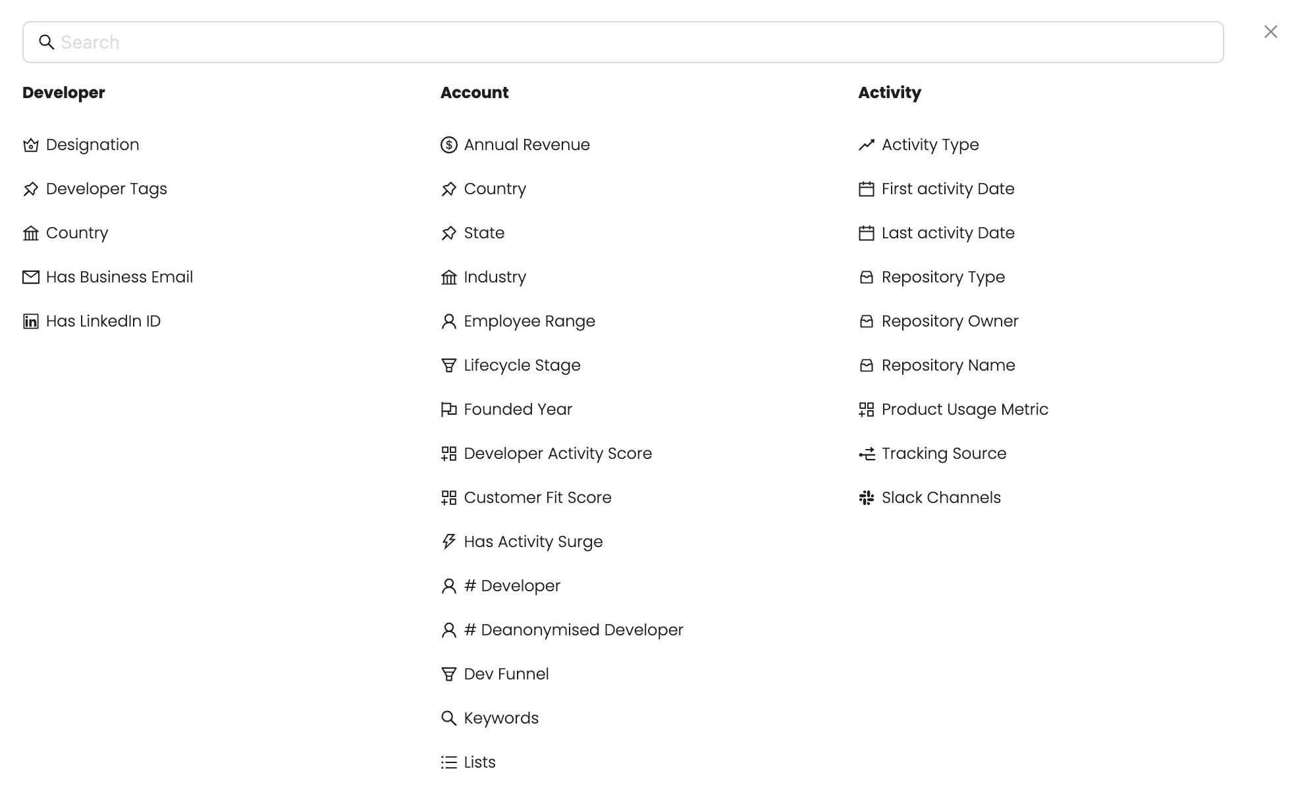Click the dollar icon beside Annual Revenue
Viewport: 1292px width, 794px height.
pyautogui.click(x=448, y=145)
